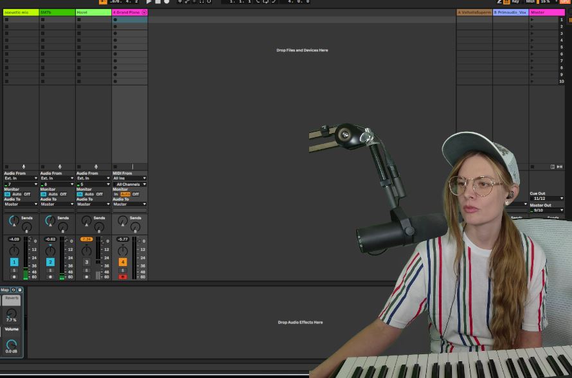Open Cue Out 11/12 dropdown
572x378 pixels.
[547, 199]
